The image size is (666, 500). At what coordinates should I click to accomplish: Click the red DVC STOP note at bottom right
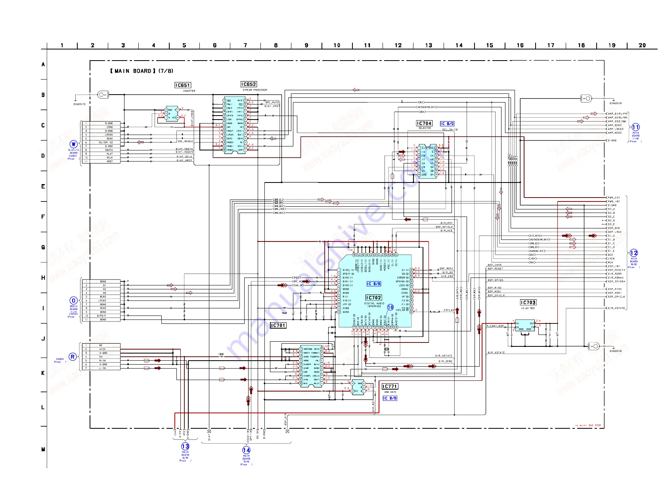point(588,426)
